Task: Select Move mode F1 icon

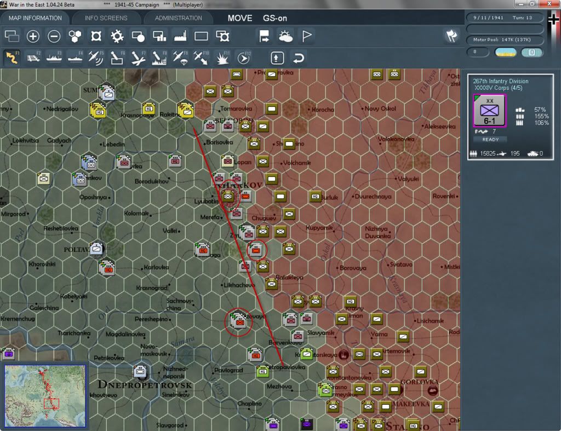Action: coord(12,58)
